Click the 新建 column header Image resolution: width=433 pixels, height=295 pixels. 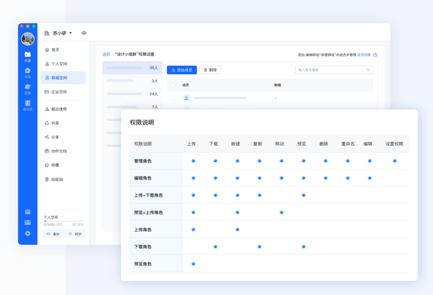point(235,144)
